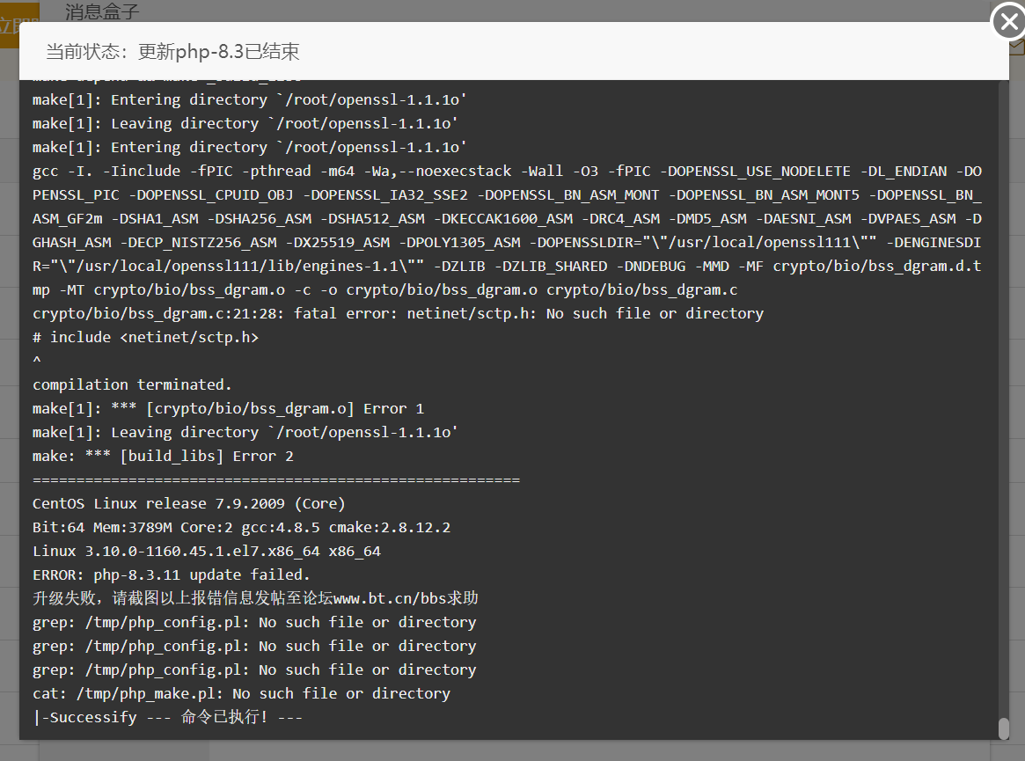Click the 'ERROR: php-8.3.11 update failed.' line

point(172,574)
